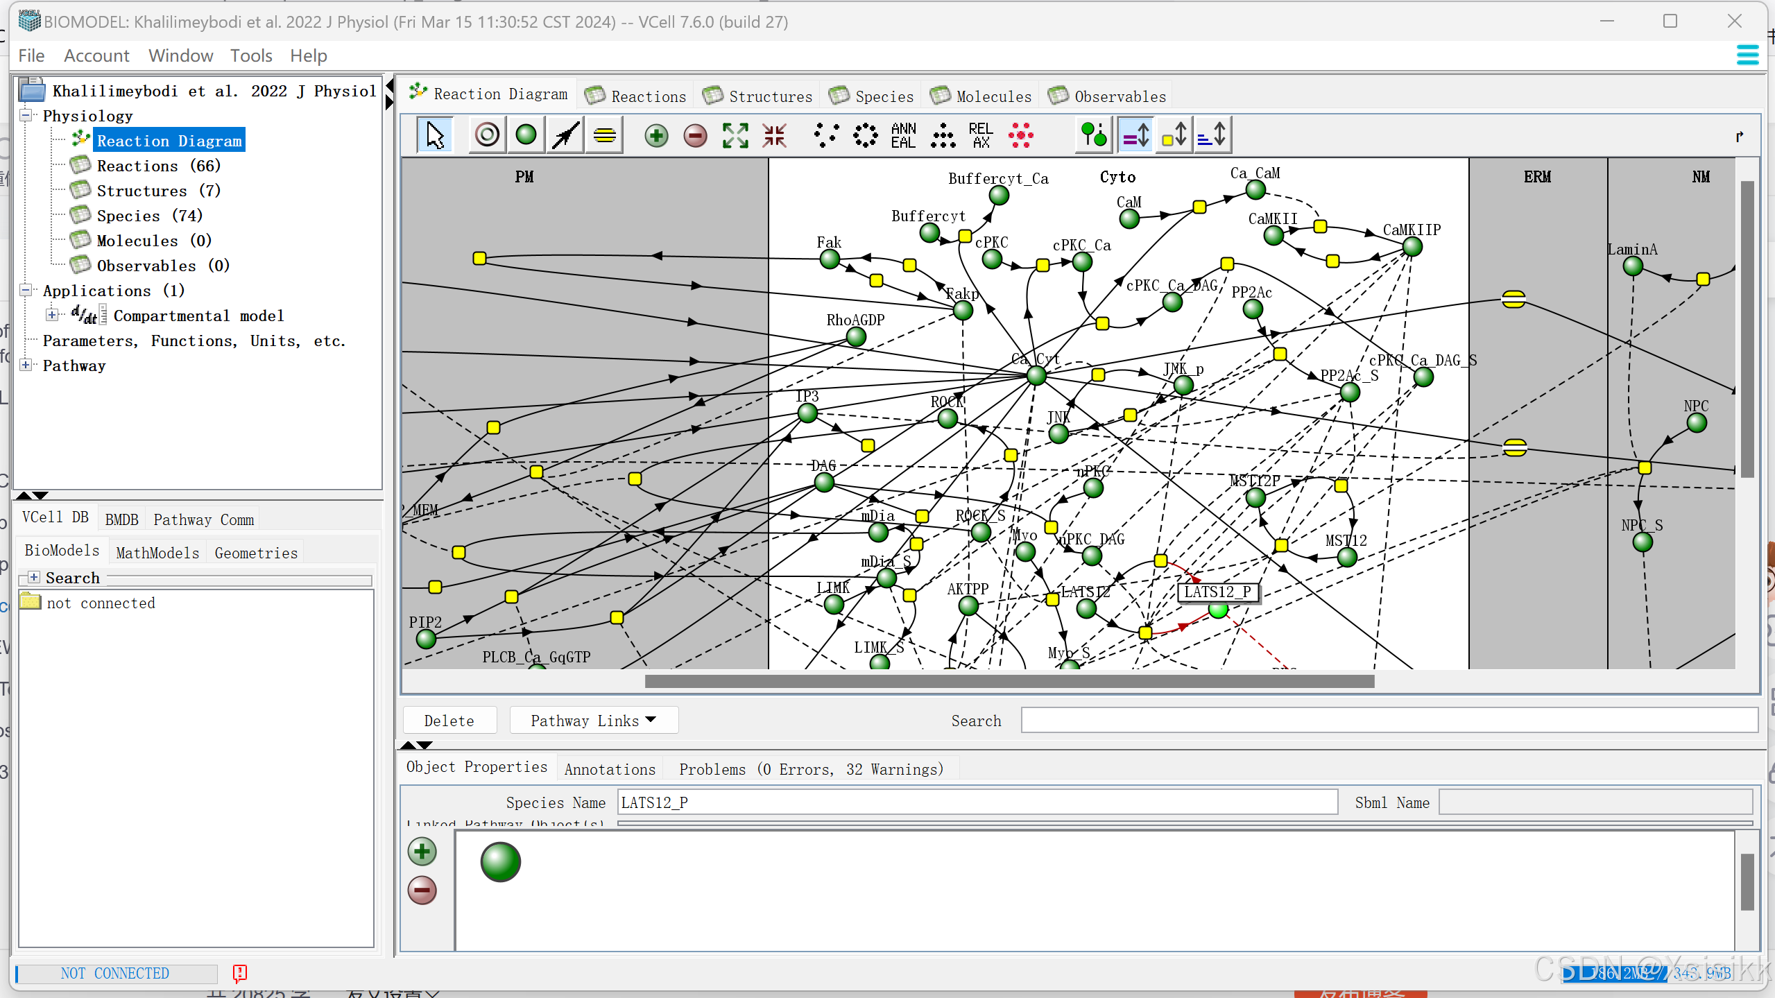Viewport: 1775px width, 998px height.
Task: Select the yellow flux reaction tool
Action: point(604,135)
